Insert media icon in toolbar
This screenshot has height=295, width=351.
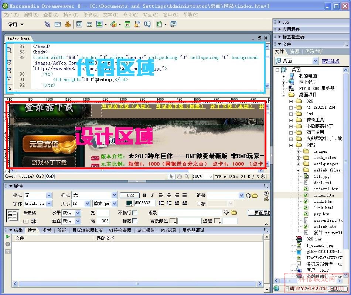tap(113, 24)
